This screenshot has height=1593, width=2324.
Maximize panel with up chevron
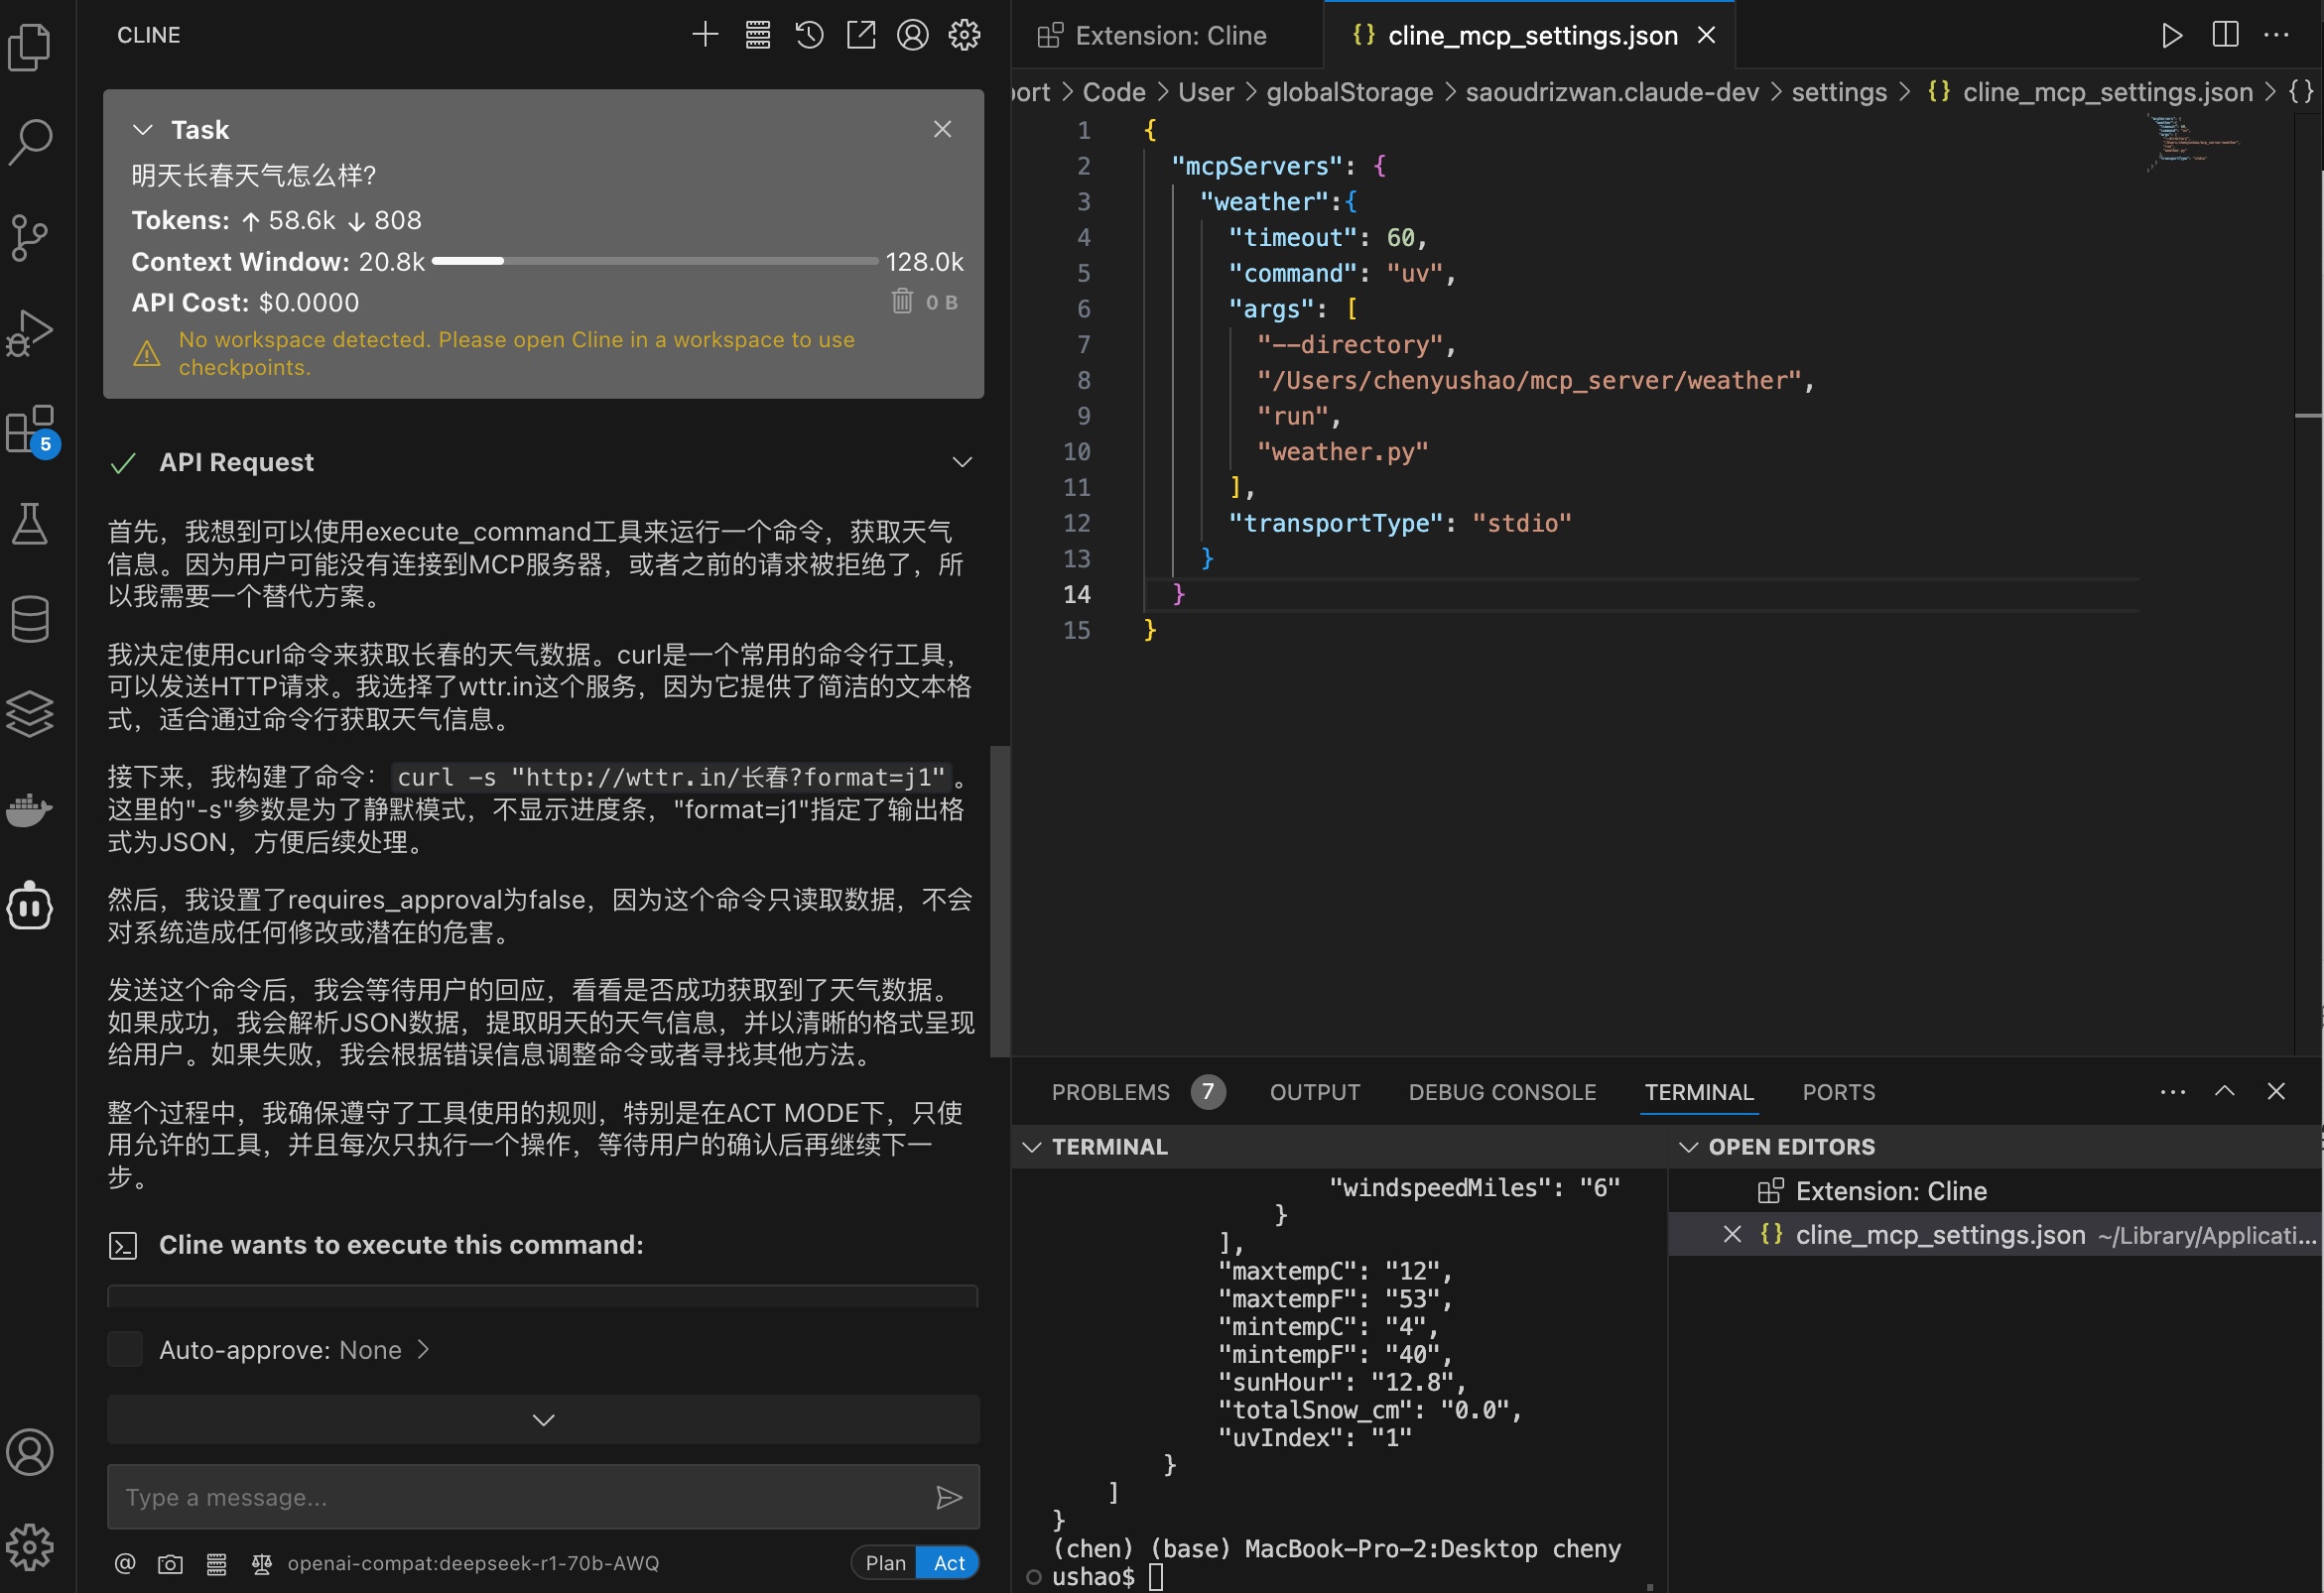click(x=2225, y=1091)
